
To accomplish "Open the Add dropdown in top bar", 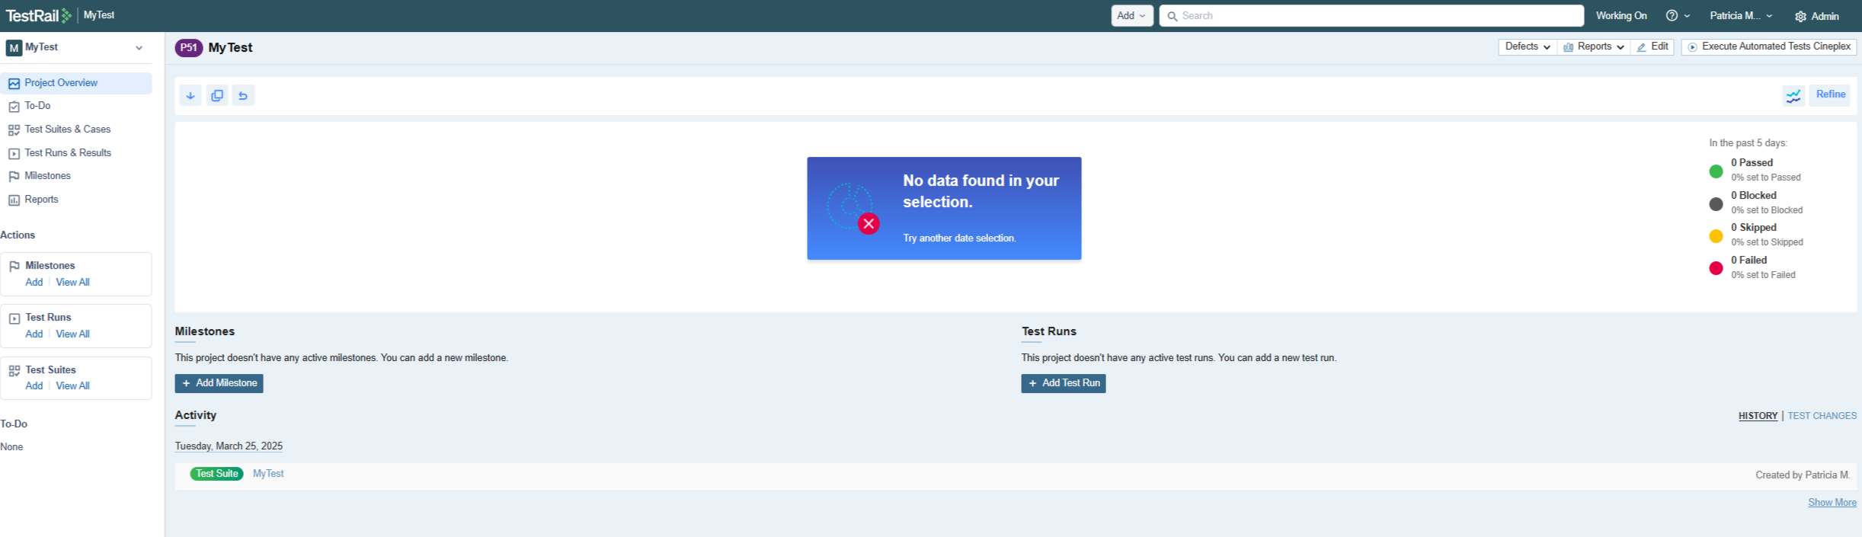I will pyautogui.click(x=1131, y=16).
